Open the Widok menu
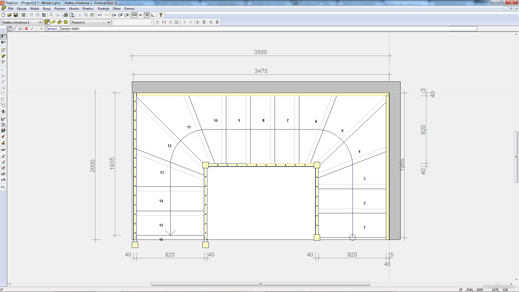 [x=35, y=9]
